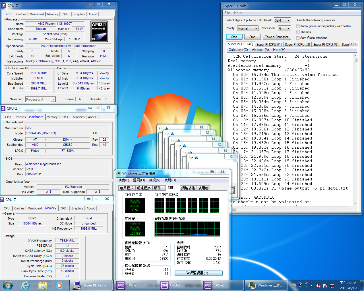This screenshot has height=291, width=364.
Task: Switch to Task Manager processes tab 處理程序
Action: pyautogui.click(x=144, y=188)
